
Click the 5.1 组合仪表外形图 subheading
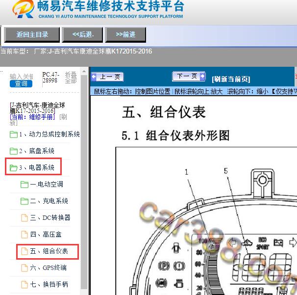pos(175,135)
